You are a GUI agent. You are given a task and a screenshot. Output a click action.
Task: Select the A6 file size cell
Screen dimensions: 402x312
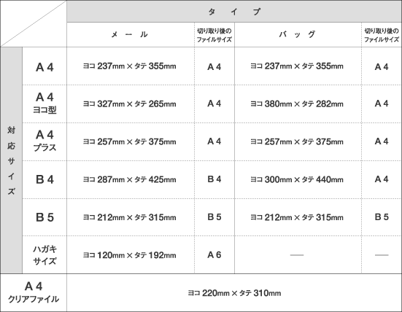click(x=214, y=255)
